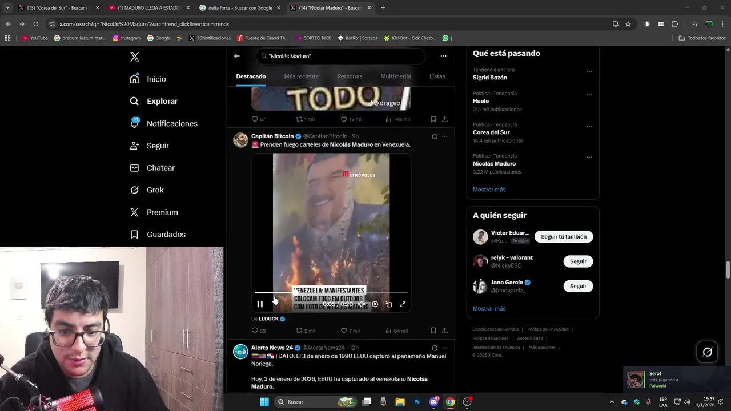Follow Jano García
This screenshot has height=411, width=731.
pos(578,286)
